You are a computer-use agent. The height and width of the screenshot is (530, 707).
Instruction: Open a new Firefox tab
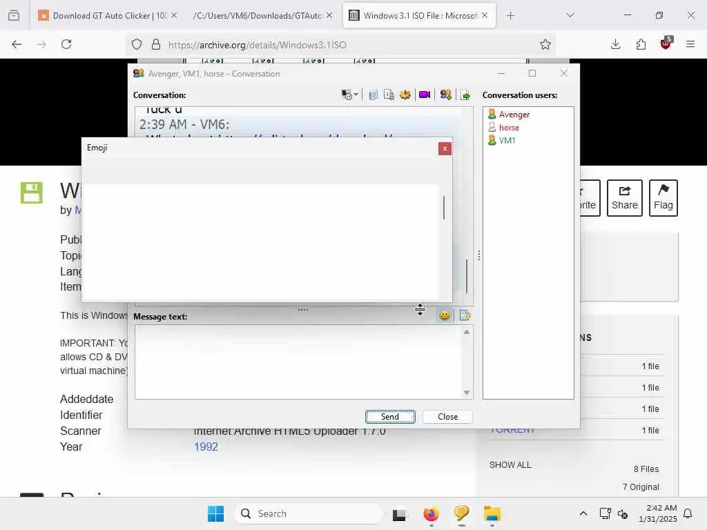coord(510,16)
